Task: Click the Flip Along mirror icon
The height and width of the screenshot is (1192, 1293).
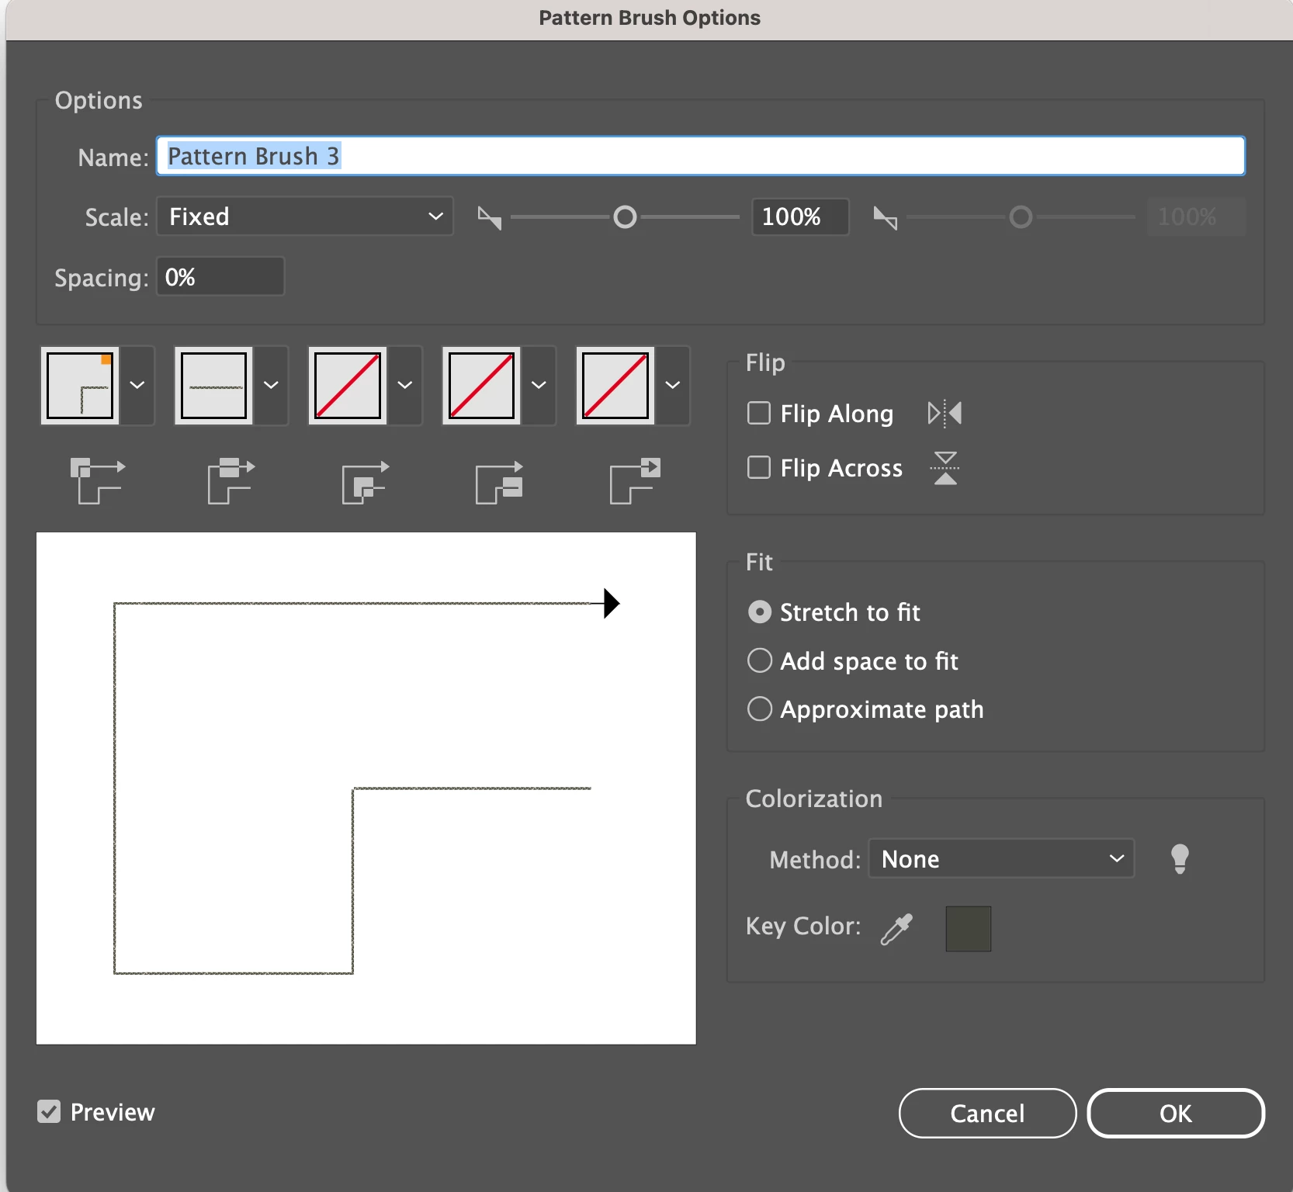Action: tap(945, 414)
